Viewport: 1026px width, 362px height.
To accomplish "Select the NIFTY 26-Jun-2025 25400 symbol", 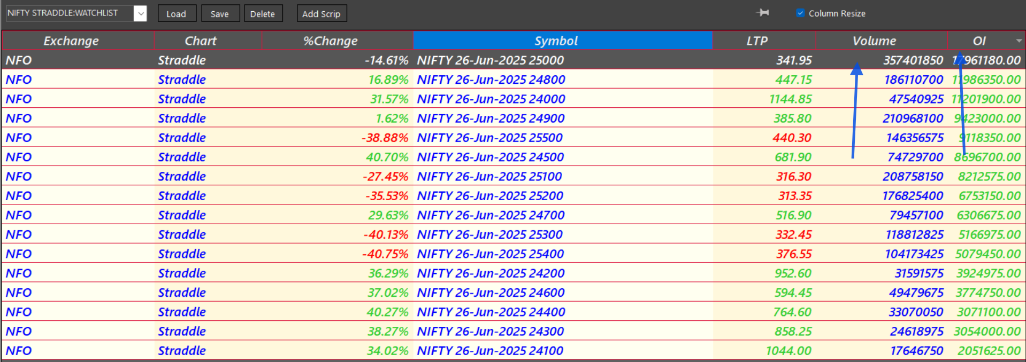I will coord(491,254).
